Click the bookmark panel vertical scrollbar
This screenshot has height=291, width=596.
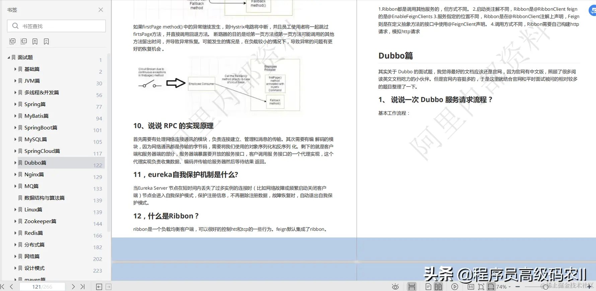click(108, 142)
